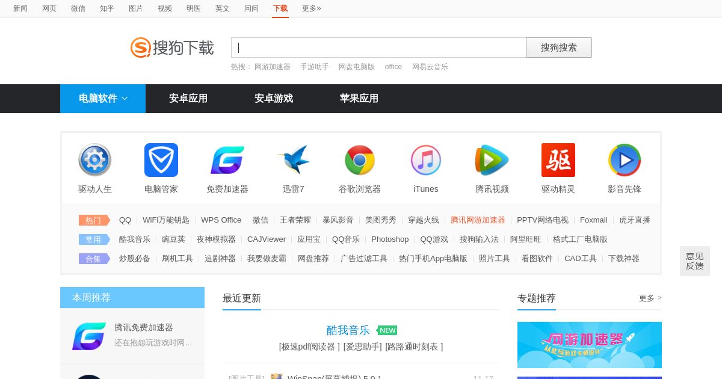The image size is (722, 379).
Task: Open the 炒股必备 collection link
Action: point(135,259)
